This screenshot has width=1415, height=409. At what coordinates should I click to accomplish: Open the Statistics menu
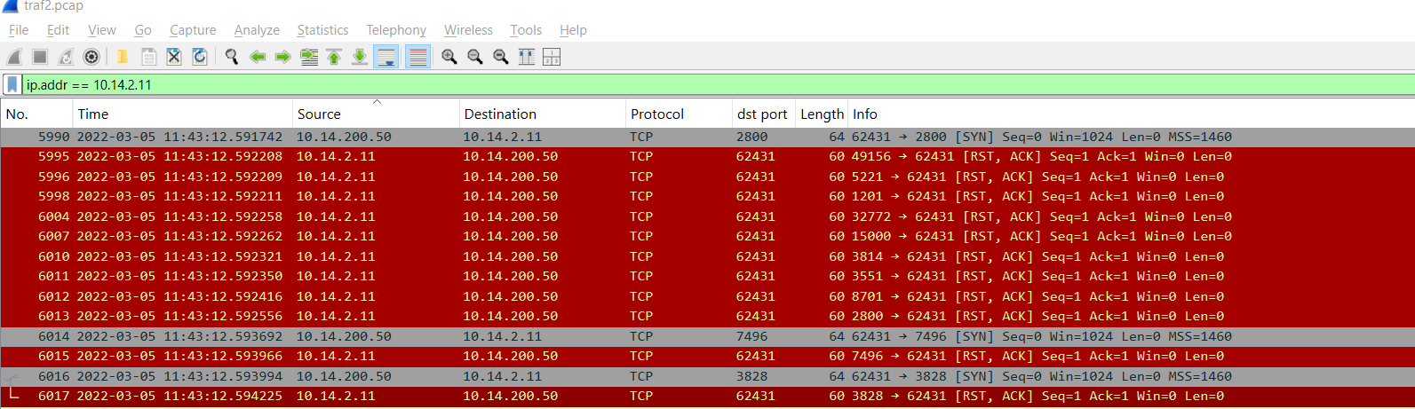click(x=322, y=30)
